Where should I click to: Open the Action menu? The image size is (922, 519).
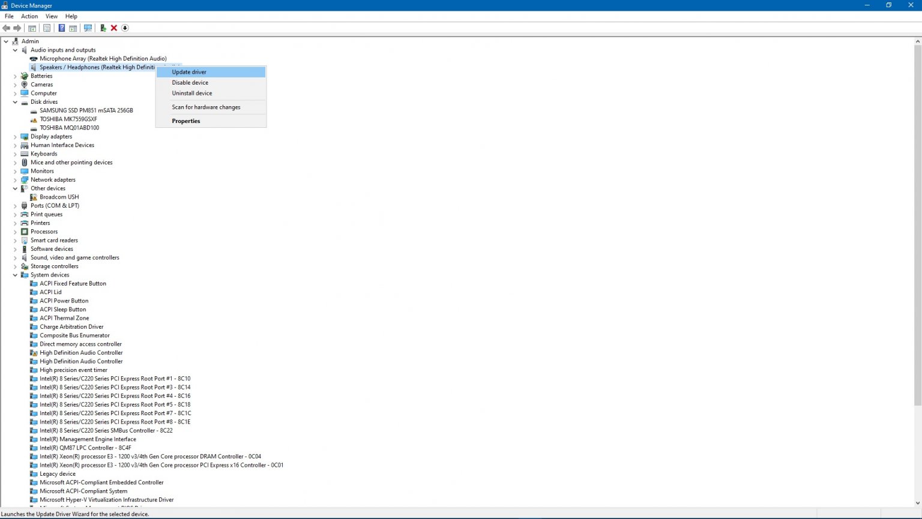29,16
